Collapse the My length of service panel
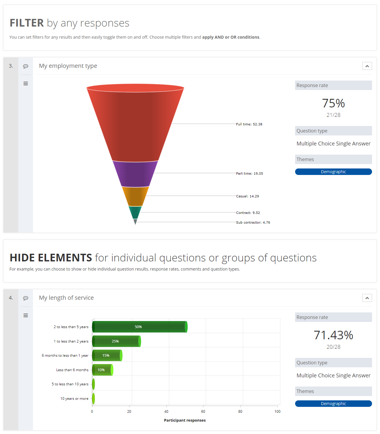Image resolution: width=380 pixels, height=434 pixels. (x=367, y=298)
